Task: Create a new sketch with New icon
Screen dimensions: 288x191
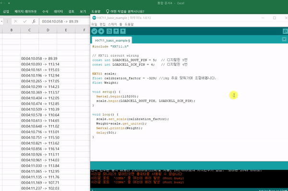Action: pos(109,31)
